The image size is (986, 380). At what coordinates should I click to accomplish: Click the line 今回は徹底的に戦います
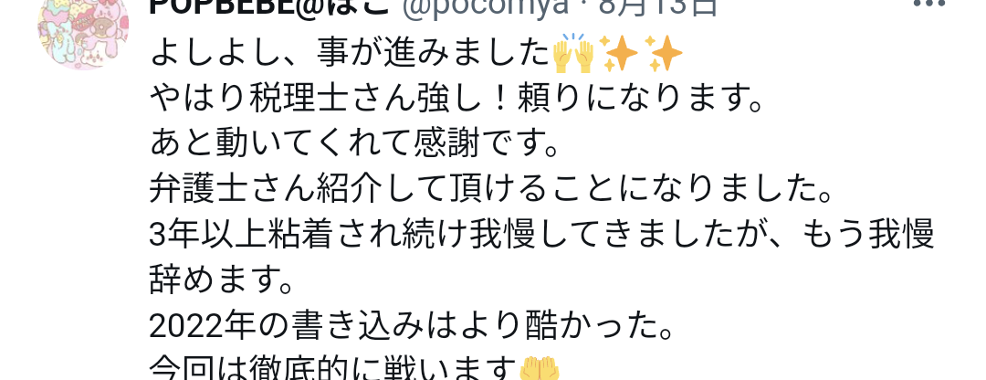click(x=354, y=368)
